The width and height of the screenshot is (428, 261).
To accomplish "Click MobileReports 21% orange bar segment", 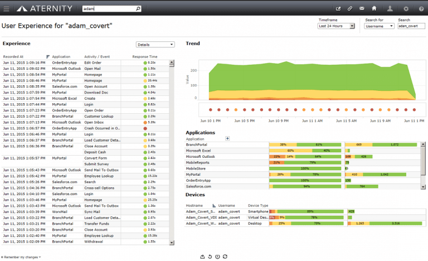I will pyautogui.click(x=276, y=163).
